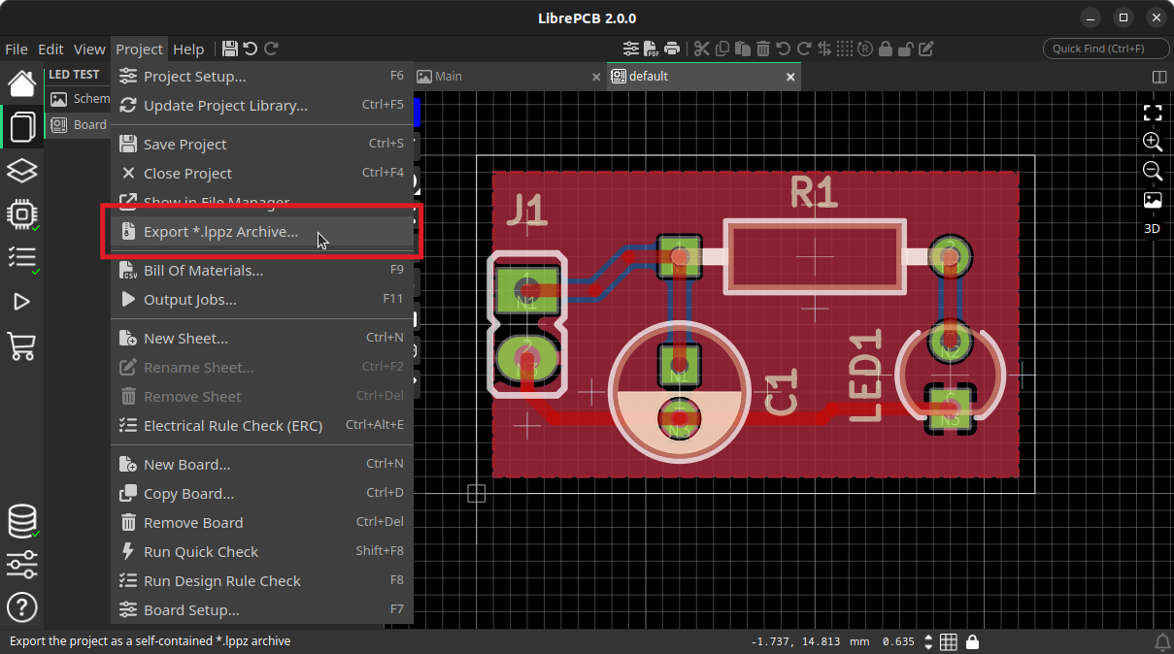Viewport: 1174px width, 654px height.
Task: Click the fit-to-screen zoom icon
Action: [1153, 113]
